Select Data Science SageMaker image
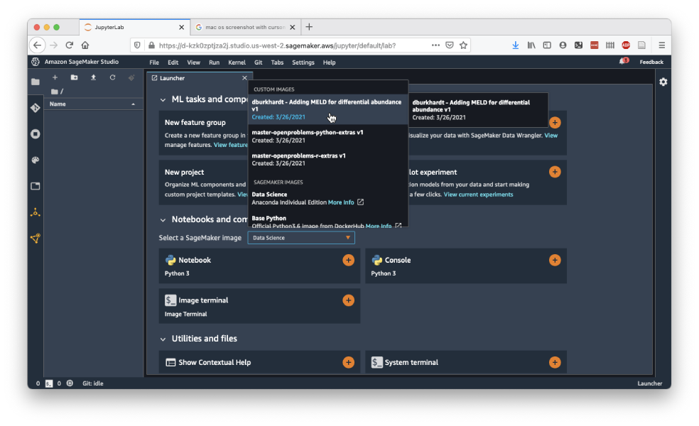The height and width of the screenshot is (426, 699). click(x=328, y=198)
